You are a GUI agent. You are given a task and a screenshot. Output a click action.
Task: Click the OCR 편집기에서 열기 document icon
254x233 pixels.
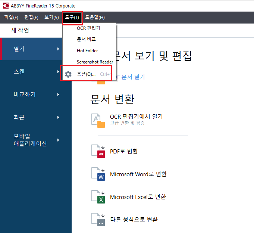pyautogui.click(x=98, y=121)
